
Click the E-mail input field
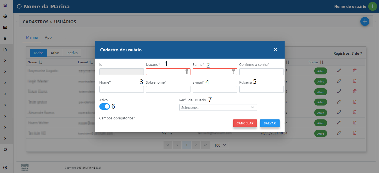tap(215, 89)
